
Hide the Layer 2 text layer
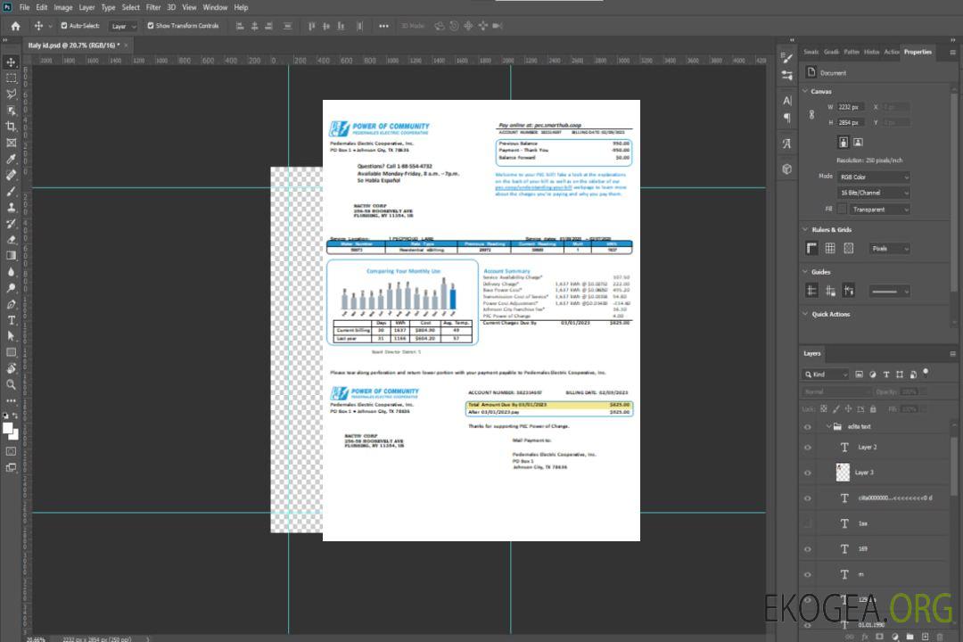(808, 447)
